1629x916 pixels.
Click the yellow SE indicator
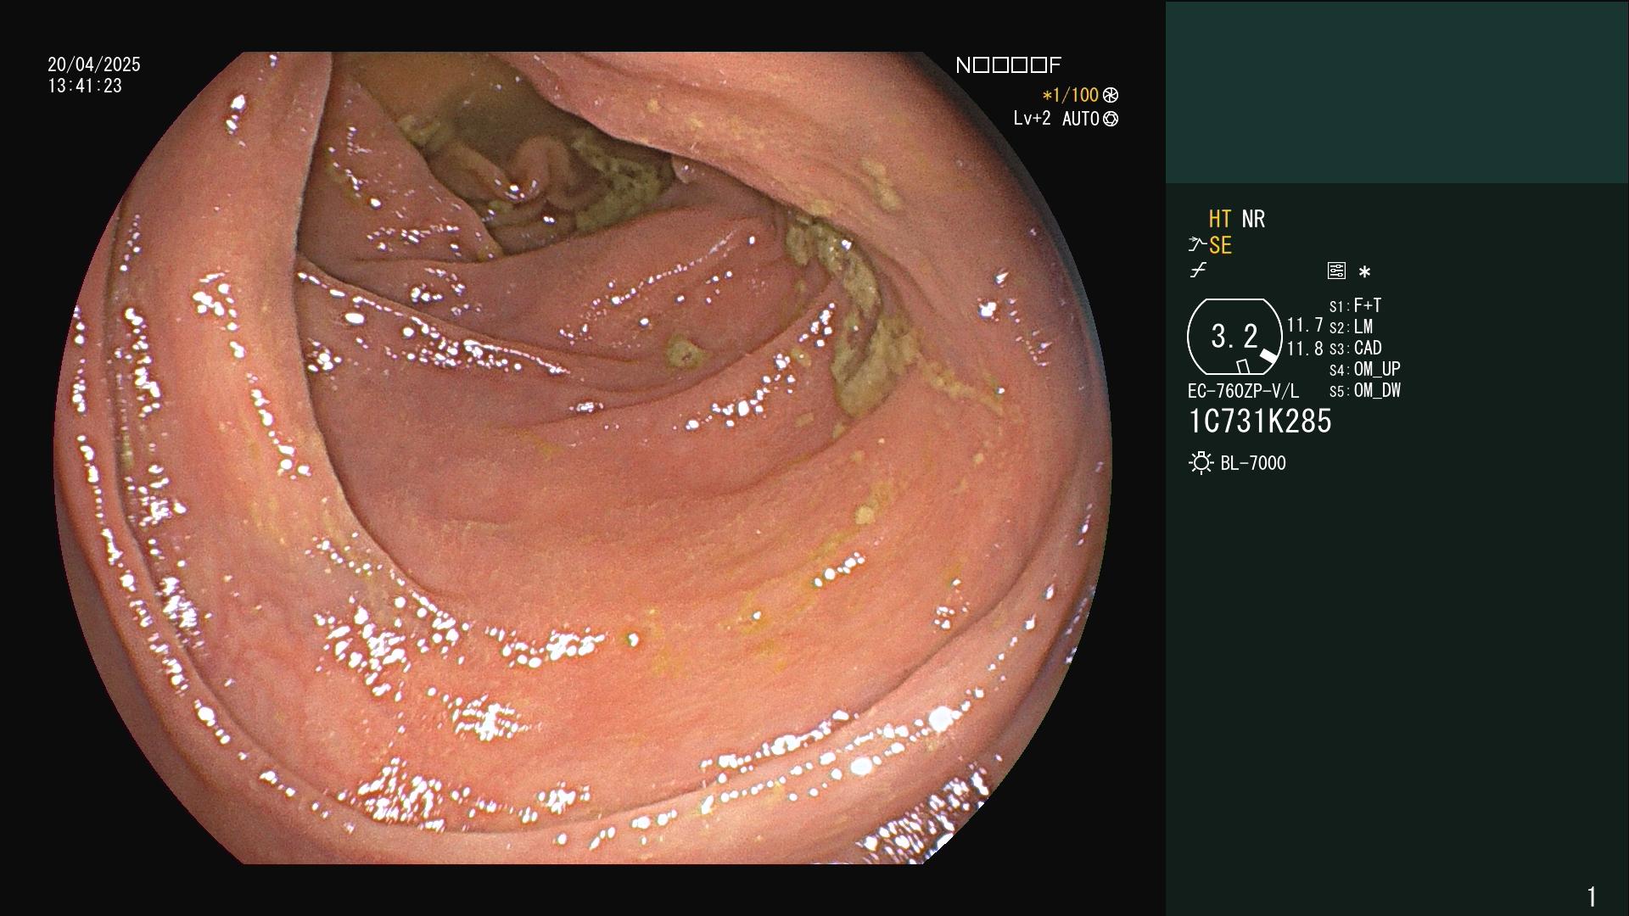tap(1219, 246)
